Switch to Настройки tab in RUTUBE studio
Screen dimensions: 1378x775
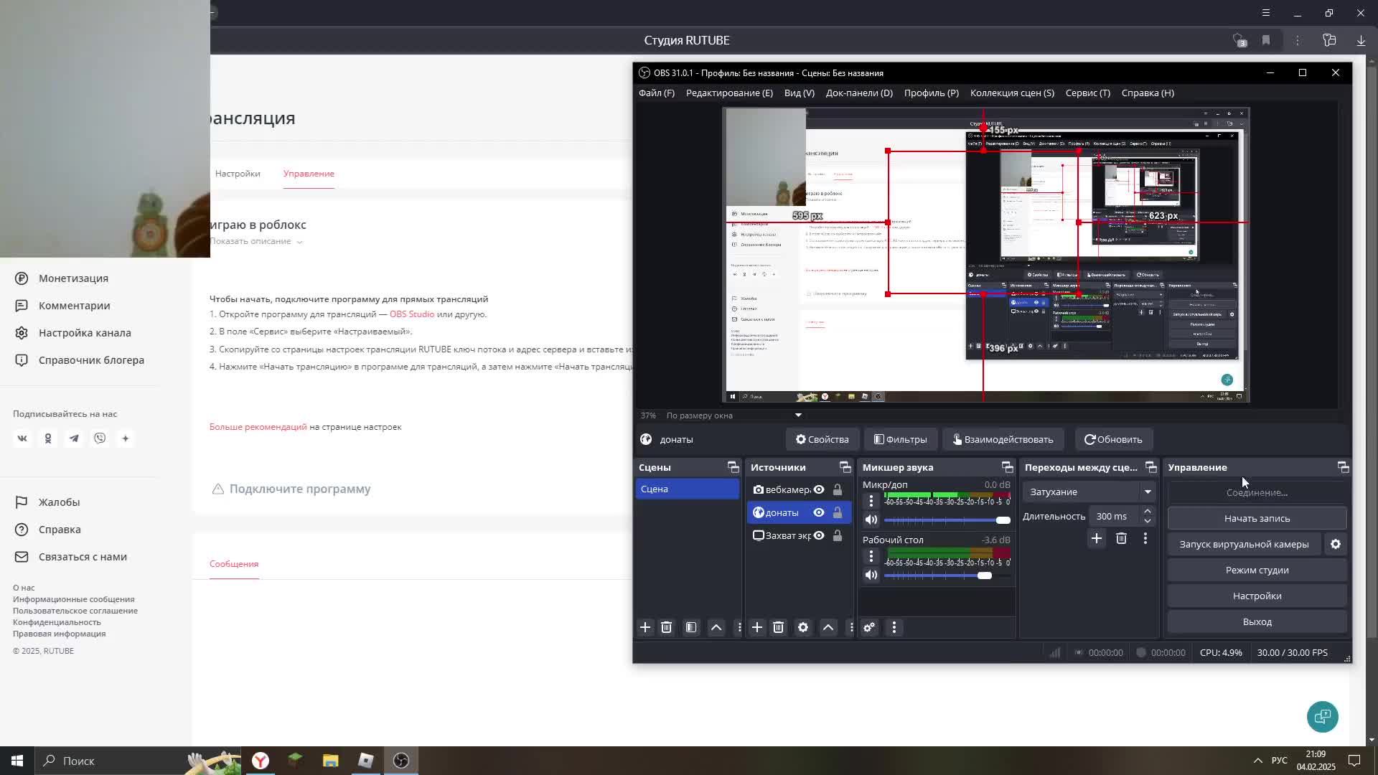tap(238, 174)
